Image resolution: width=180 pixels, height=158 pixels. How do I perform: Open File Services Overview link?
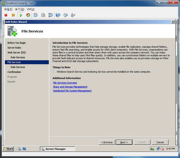[65, 83]
